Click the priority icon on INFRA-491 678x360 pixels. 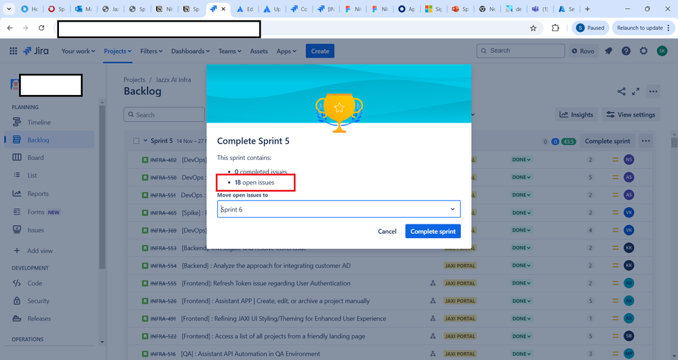[615, 319]
